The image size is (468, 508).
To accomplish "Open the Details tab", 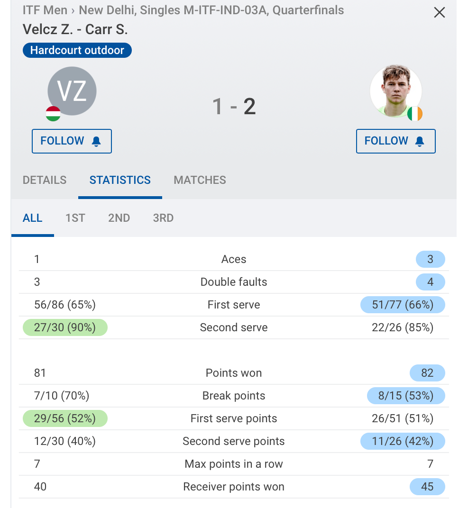I will pos(45,180).
